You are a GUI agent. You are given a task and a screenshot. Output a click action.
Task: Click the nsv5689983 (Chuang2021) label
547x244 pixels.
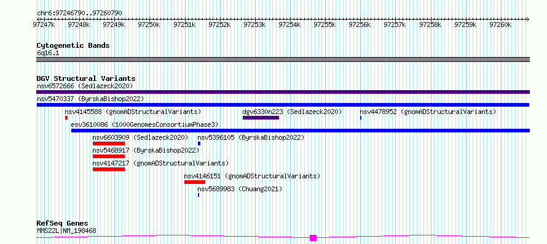click(x=240, y=189)
